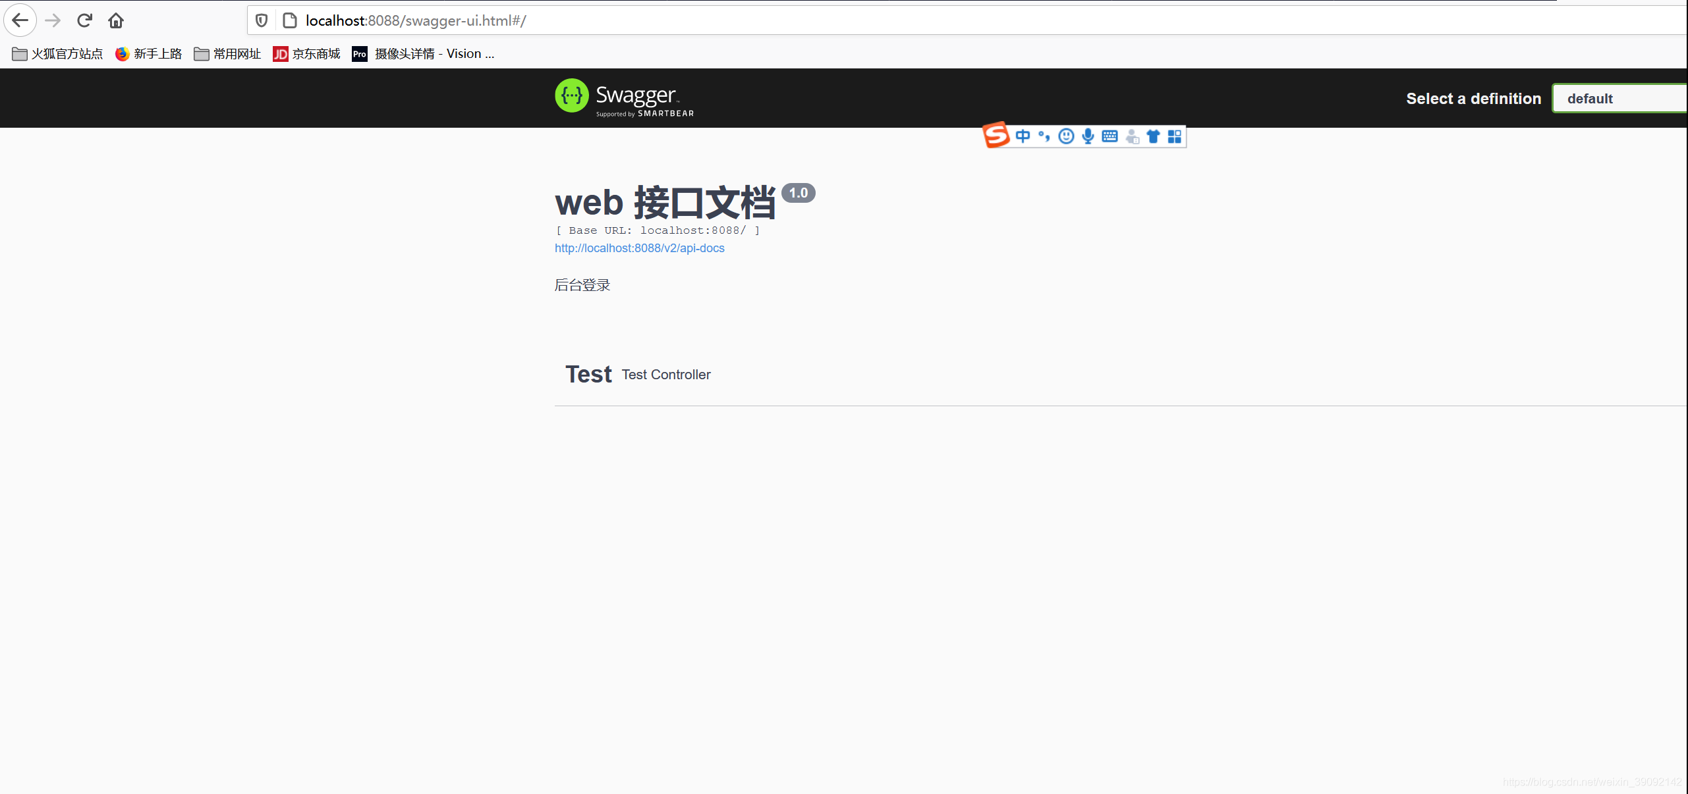Open Sogou voice input microphone
Image resolution: width=1688 pixels, height=794 pixels.
click(x=1088, y=136)
